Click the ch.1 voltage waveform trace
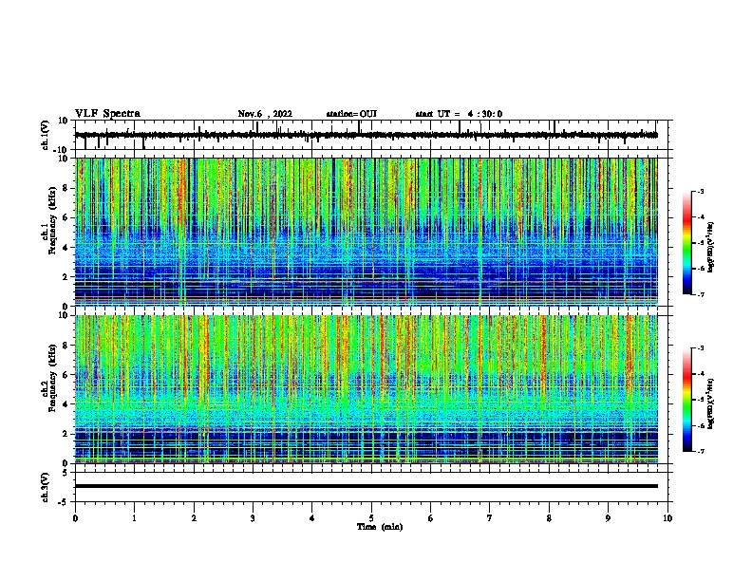This screenshot has height=581, width=752. (x=366, y=135)
